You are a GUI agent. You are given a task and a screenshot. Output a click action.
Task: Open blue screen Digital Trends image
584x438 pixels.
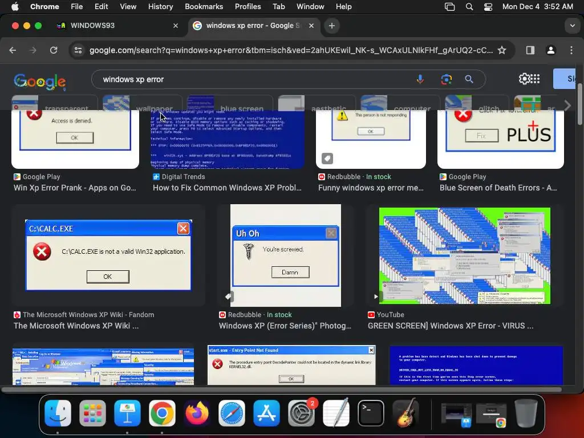(227, 139)
